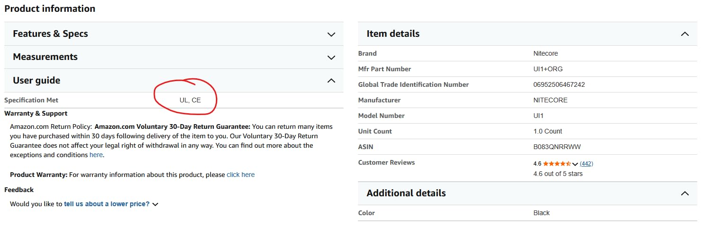Click the User guide heading text
Viewport: 702px width, 226px height.
pos(36,80)
